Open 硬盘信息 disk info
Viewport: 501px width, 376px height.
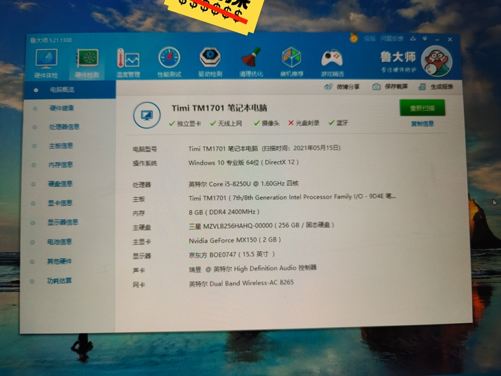pos(60,184)
